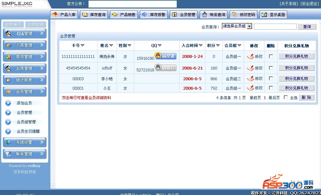Expand 帐务管理 chevron in sidebar
This screenshot has height=195, width=321.
pos(42,153)
